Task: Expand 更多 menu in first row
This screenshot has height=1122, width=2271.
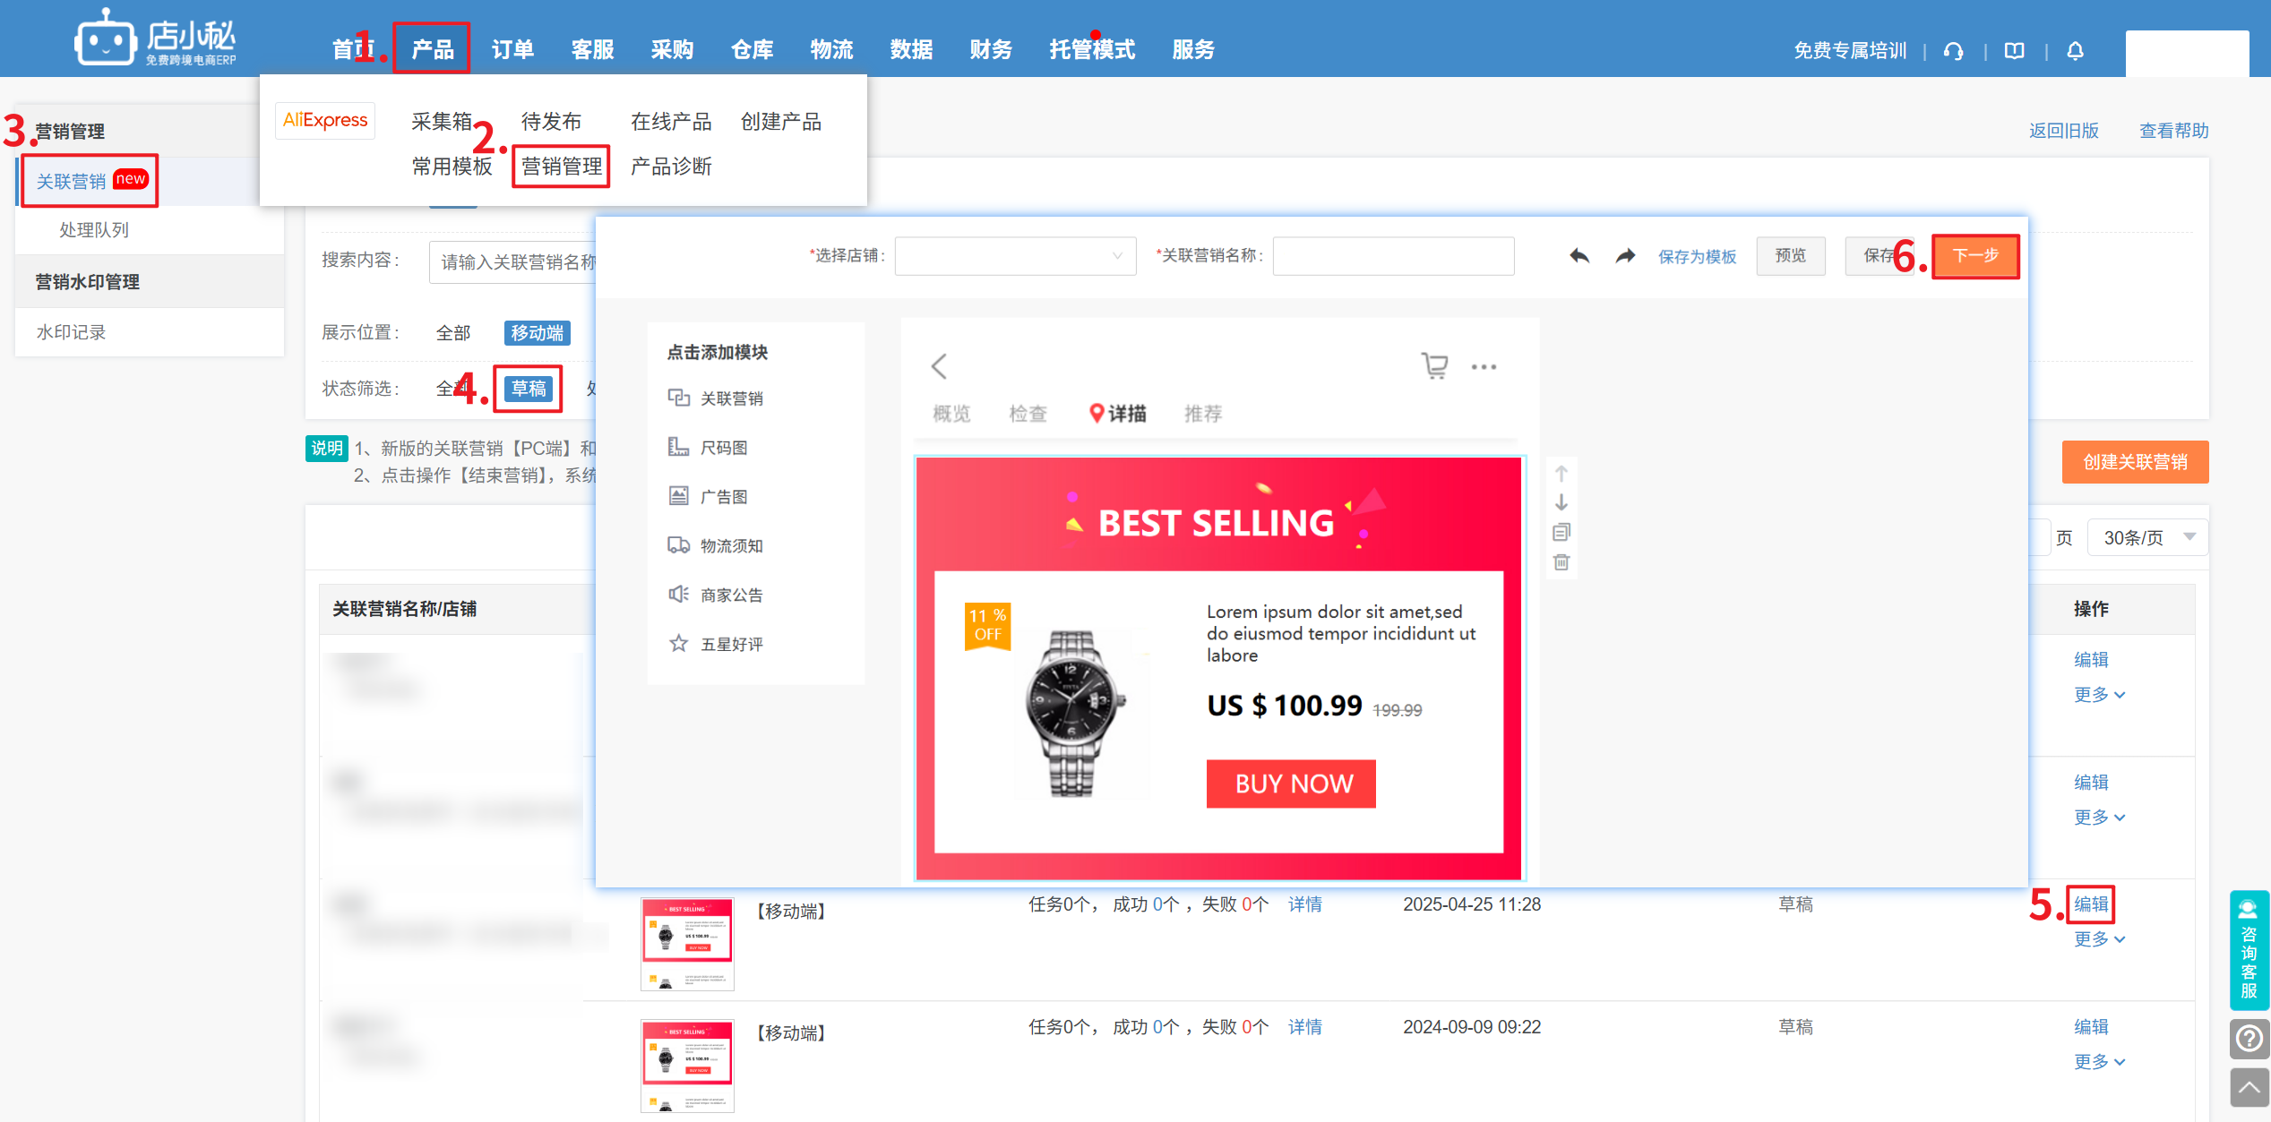Action: (x=2098, y=695)
